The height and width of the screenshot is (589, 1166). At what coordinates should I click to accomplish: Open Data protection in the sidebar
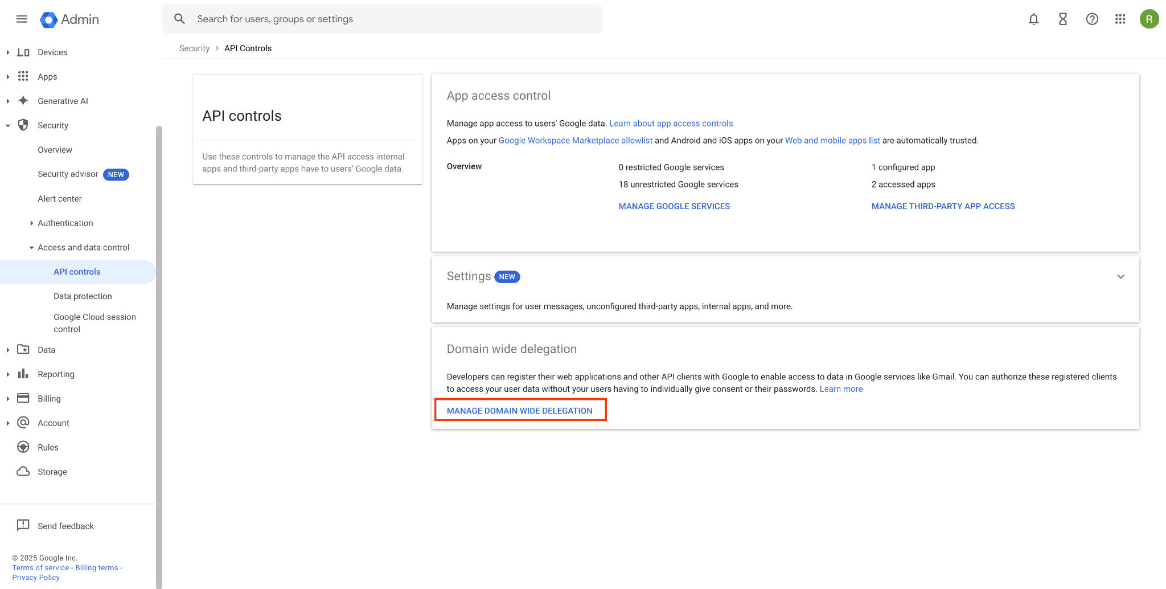click(83, 296)
